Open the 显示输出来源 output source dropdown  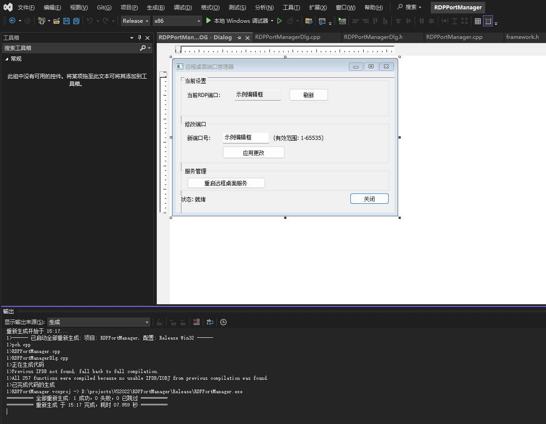click(98, 322)
